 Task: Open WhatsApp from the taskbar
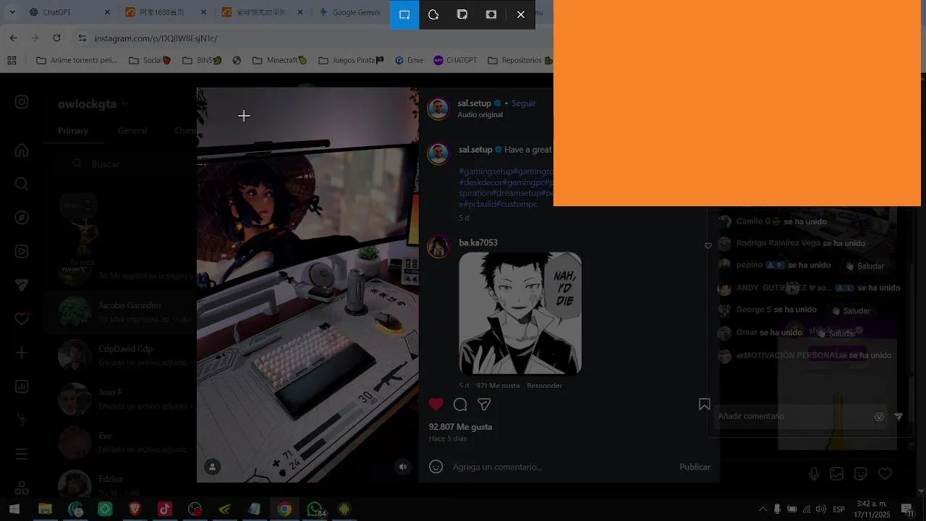314,509
